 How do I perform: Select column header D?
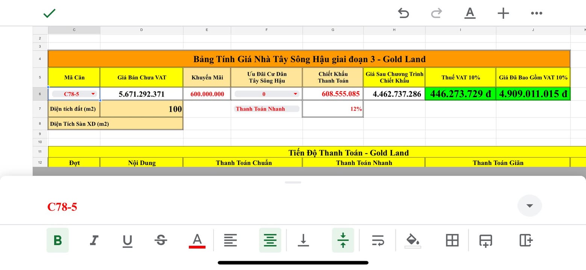click(x=141, y=30)
